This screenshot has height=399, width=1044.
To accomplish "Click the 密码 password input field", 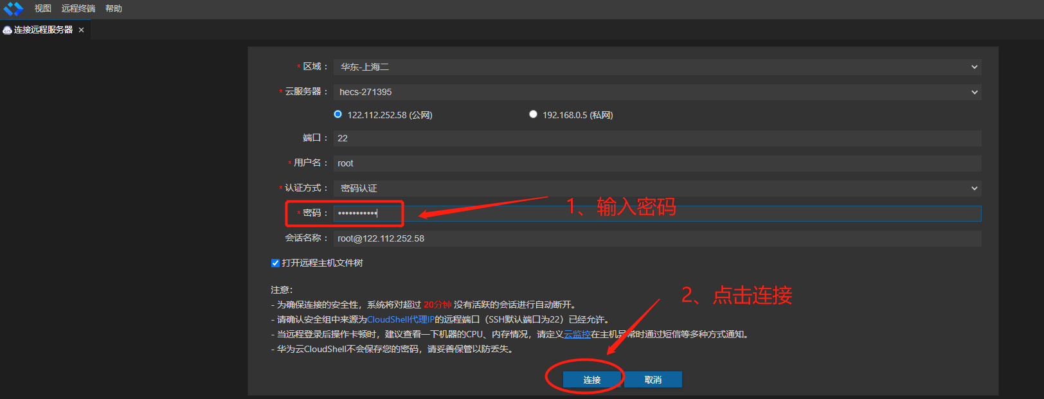I will pyautogui.click(x=657, y=213).
